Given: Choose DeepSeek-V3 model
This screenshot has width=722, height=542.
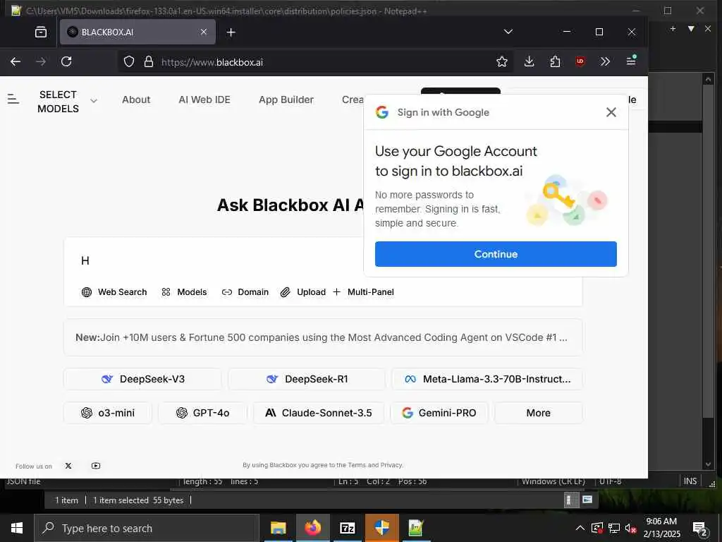Looking at the screenshot, I should (142, 379).
